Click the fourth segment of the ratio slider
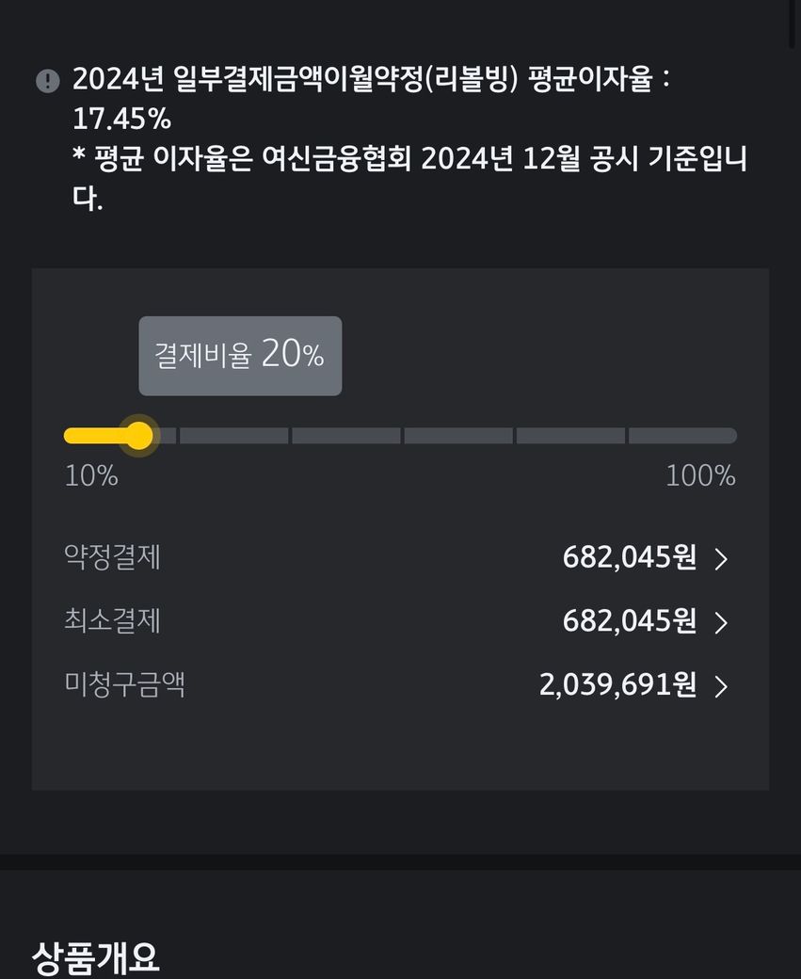 (x=458, y=436)
